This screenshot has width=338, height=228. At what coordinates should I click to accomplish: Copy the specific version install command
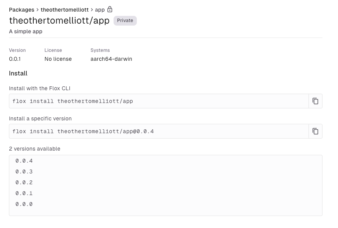(316, 131)
